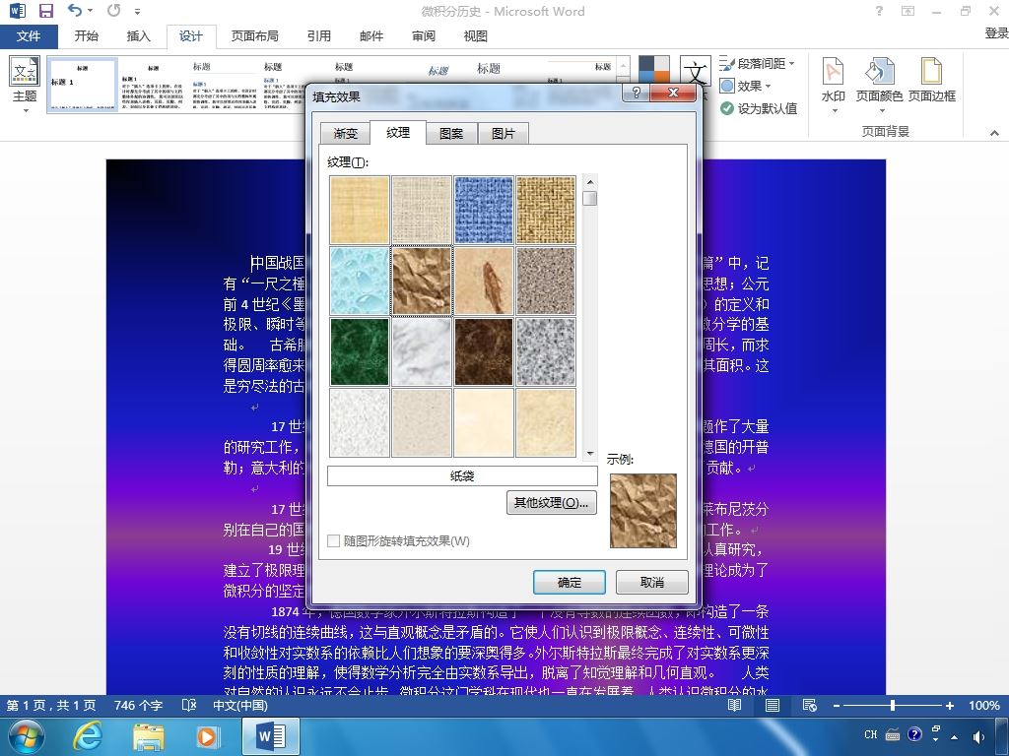
Task: Click Set as Default (设为默认值)
Action: pyautogui.click(x=759, y=108)
